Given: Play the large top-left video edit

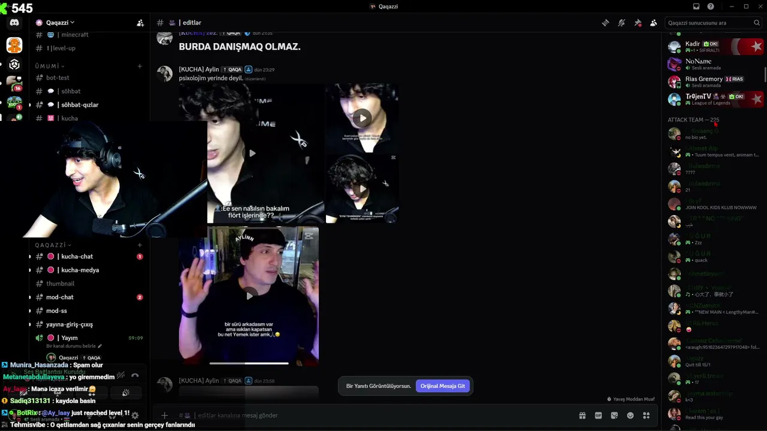Looking at the screenshot, I should coord(252,153).
